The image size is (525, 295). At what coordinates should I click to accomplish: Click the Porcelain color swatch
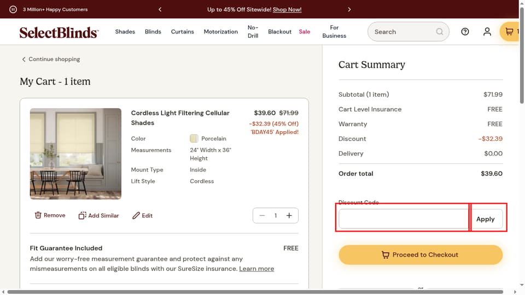click(194, 138)
